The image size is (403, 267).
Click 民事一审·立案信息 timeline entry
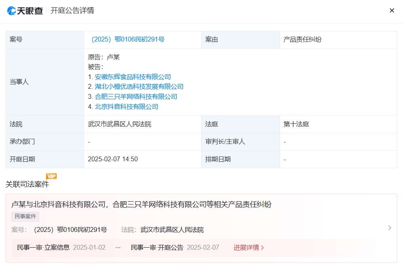click(x=43, y=248)
